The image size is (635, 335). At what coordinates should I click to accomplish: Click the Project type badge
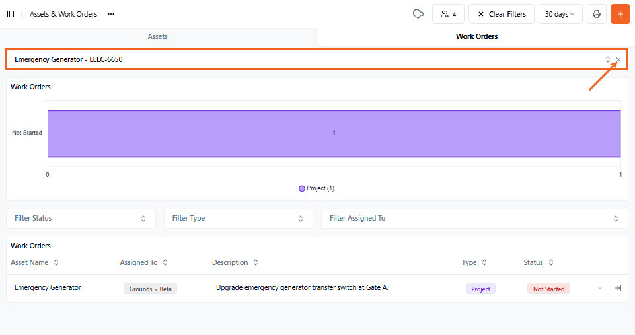click(480, 289)
